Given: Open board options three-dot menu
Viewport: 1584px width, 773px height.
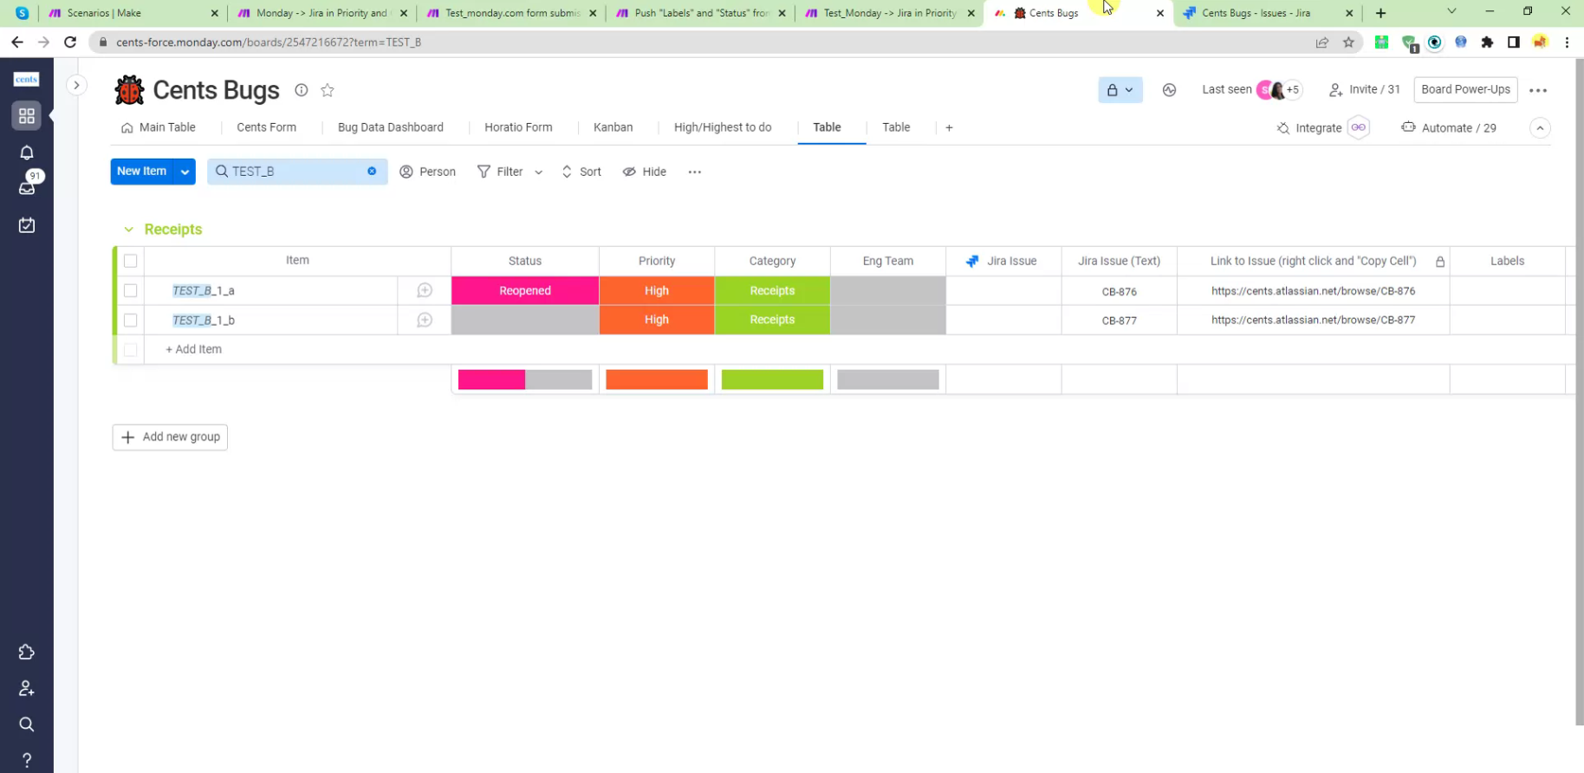Looking at the screenshot, I should [1538, 90].
